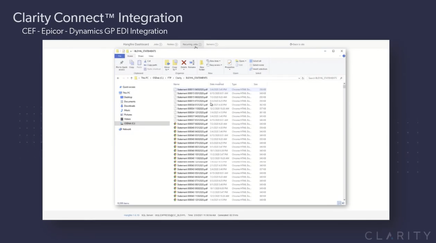Select Downloads in navigation pane
The height and width of the screenshot is (243, 436).
[x=128, y=106]
